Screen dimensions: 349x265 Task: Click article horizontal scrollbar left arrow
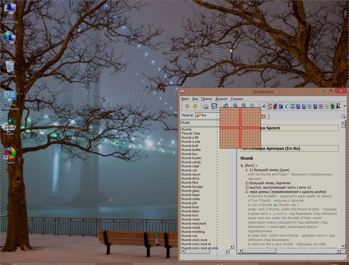tap(240, 251)
